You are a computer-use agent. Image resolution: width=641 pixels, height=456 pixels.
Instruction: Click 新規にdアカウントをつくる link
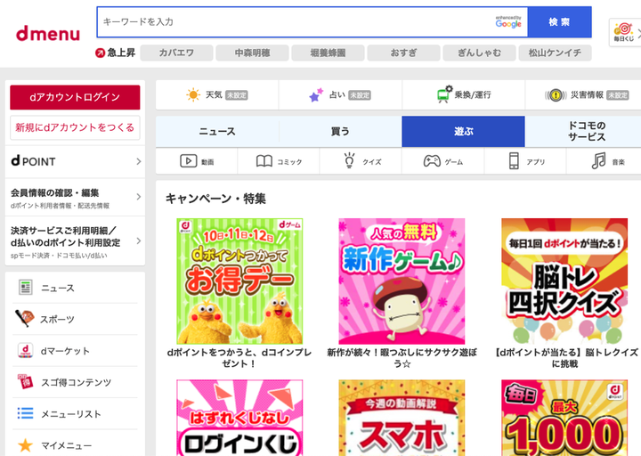[75, 127]
